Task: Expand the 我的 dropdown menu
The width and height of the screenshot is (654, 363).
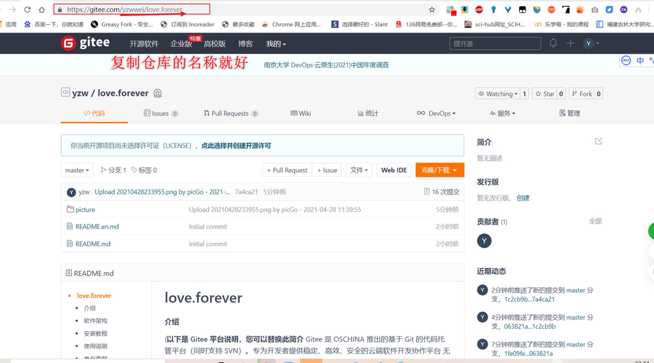Action: click(276, 43)
